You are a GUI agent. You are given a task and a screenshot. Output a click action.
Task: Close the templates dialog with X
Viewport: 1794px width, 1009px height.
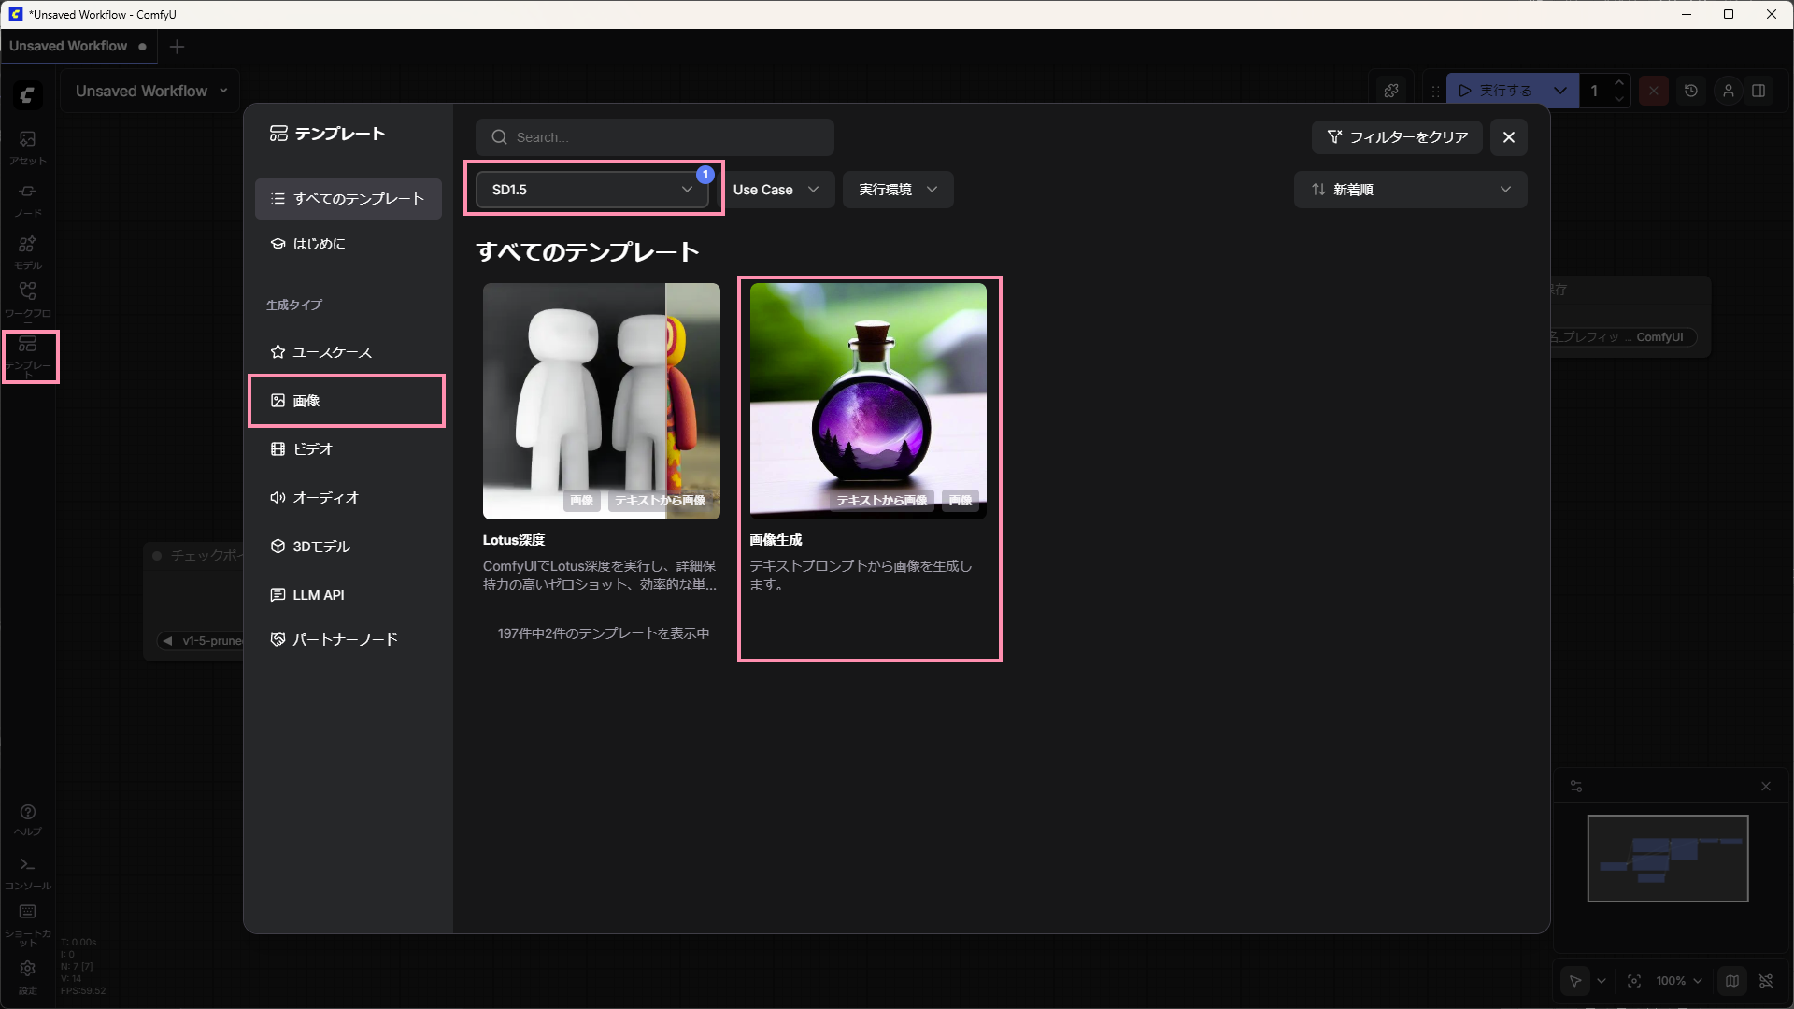(x=1508, y=137)
